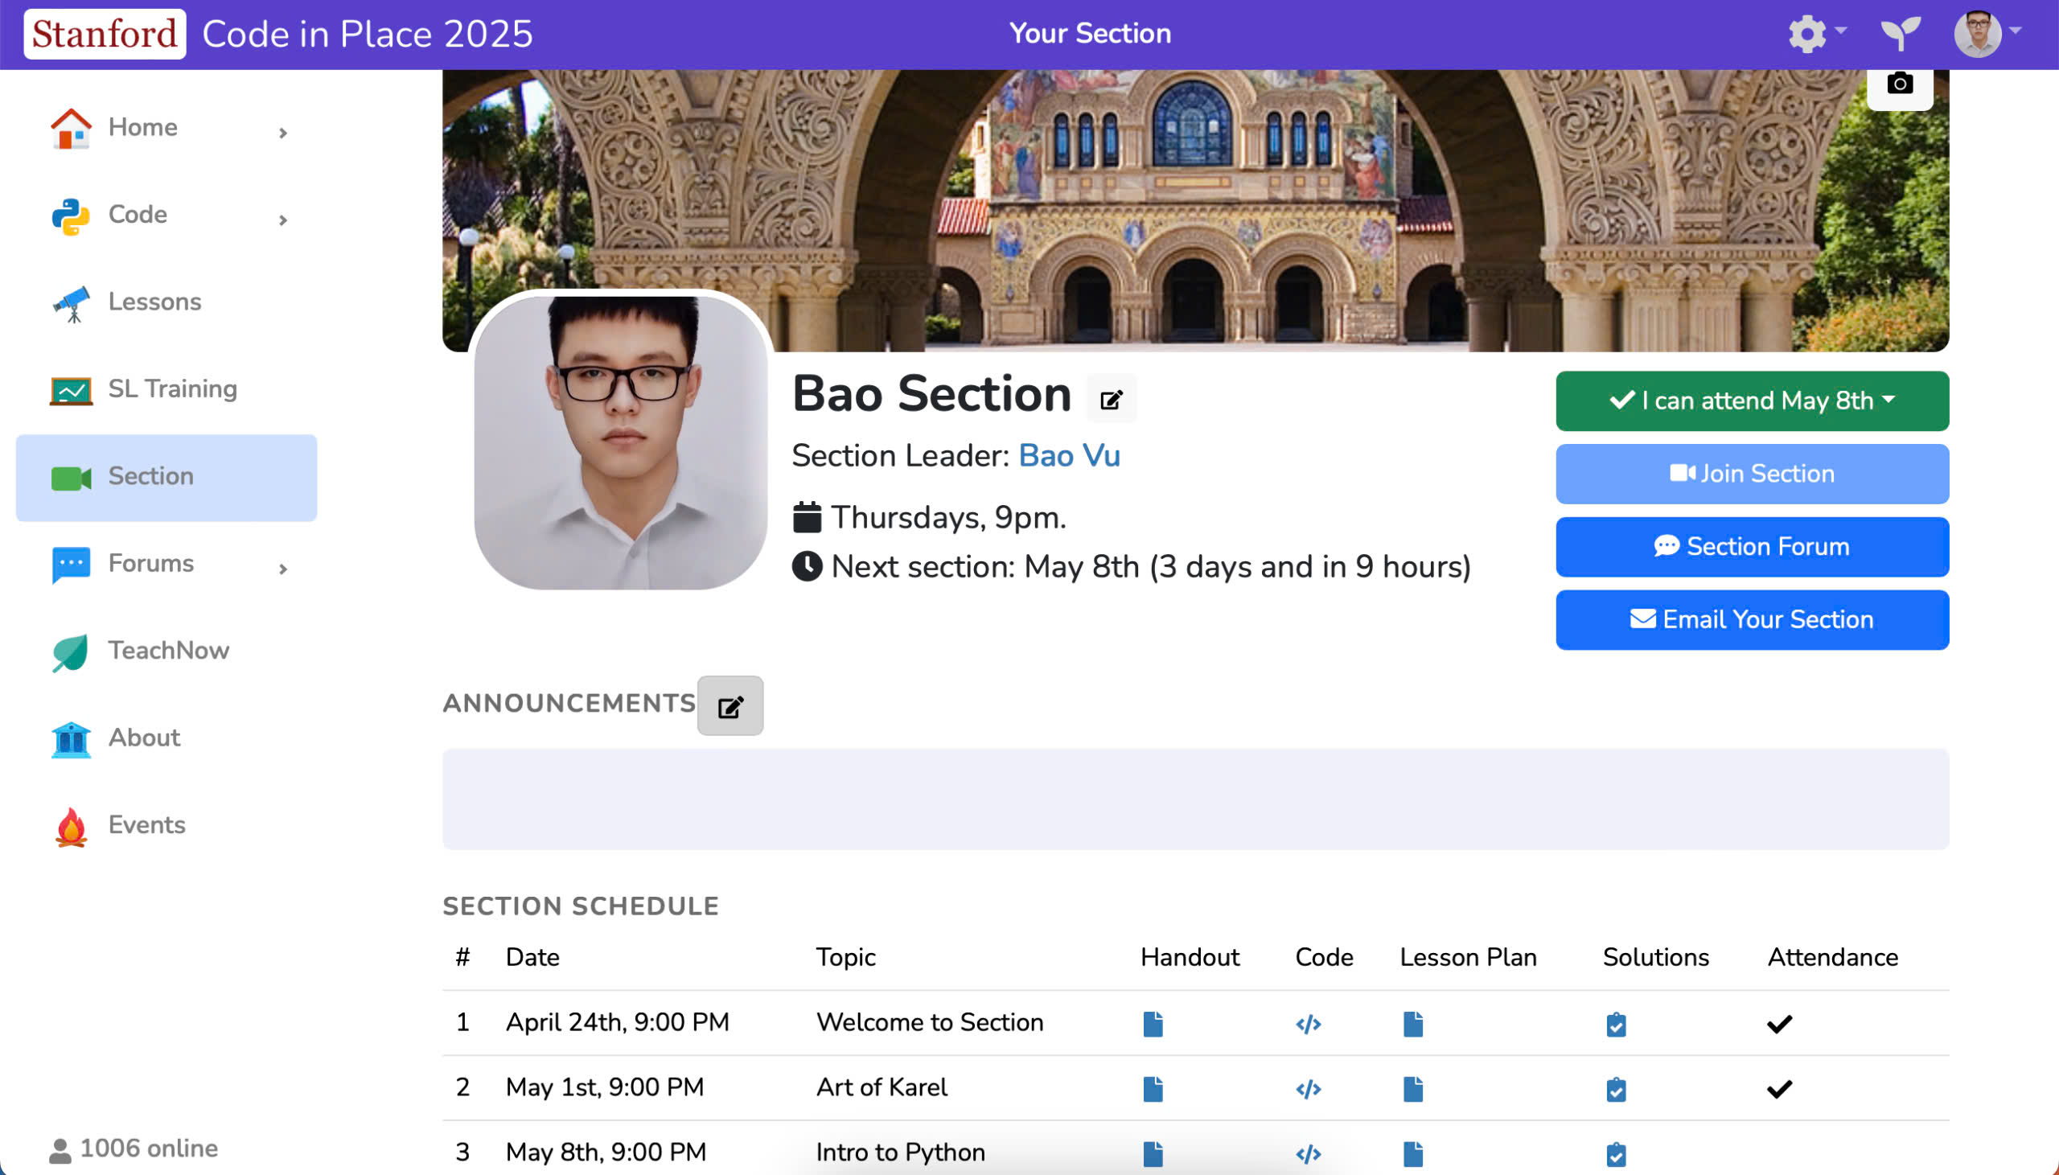Open the settings gear dropdown
Screen dimensions: 2059x1175
[1815, 34]
